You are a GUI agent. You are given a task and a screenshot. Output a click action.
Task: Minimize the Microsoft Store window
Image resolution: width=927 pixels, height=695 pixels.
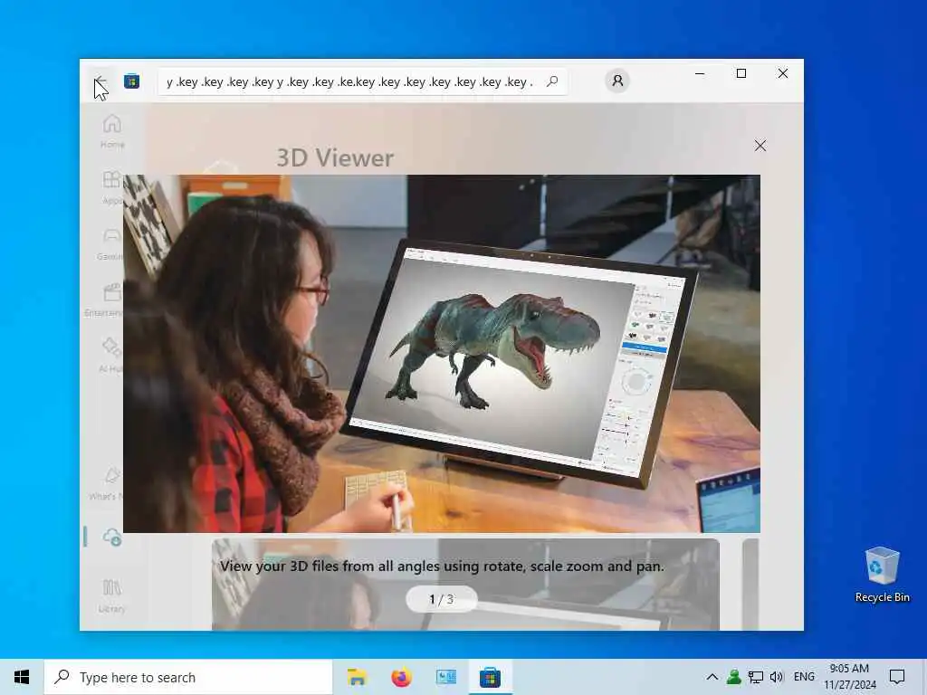[700, 73]
